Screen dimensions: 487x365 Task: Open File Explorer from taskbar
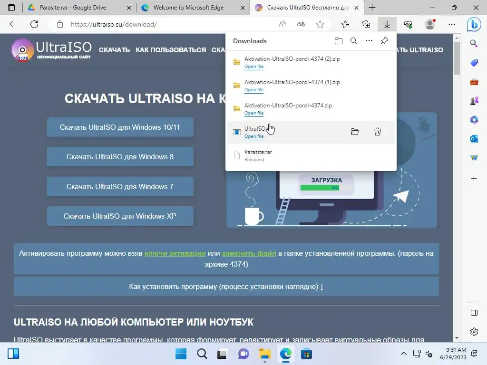click(264, 354)
